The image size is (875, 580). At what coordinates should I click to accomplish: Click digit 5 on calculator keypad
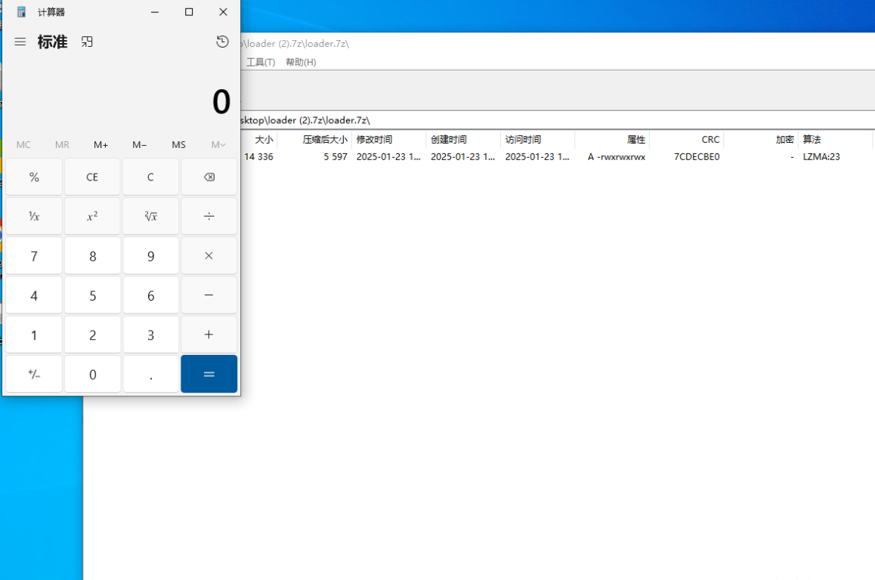93,295
